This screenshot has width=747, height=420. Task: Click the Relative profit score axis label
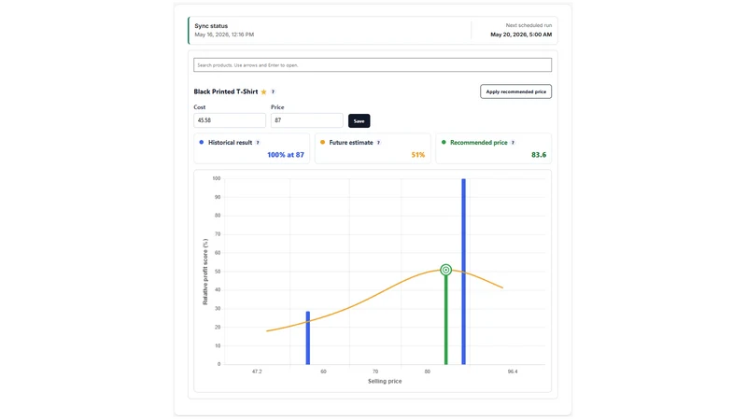[x=205, y=272]
